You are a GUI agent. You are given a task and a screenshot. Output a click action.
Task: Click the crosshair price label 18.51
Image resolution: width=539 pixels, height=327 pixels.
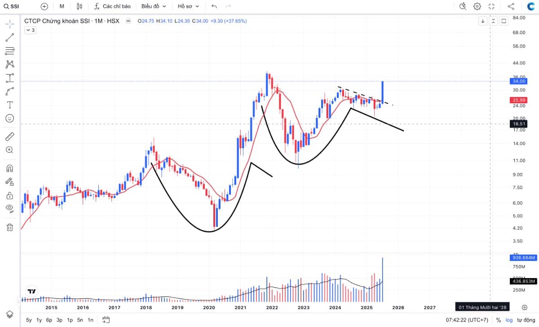pyautogui.click(x=519, y=124)
